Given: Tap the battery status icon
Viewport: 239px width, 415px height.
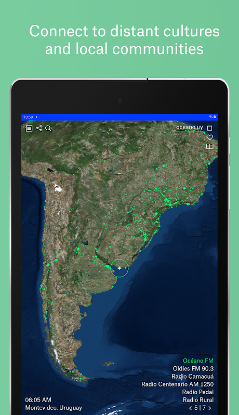Looking at the screenshot, I should [x=215, y=117].
